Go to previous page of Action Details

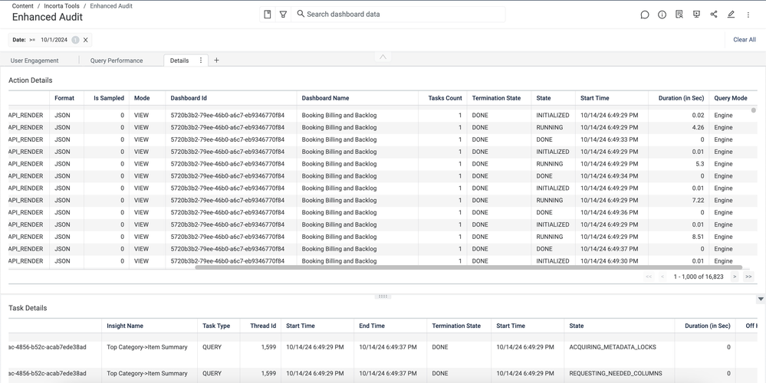tap(662, 277)
